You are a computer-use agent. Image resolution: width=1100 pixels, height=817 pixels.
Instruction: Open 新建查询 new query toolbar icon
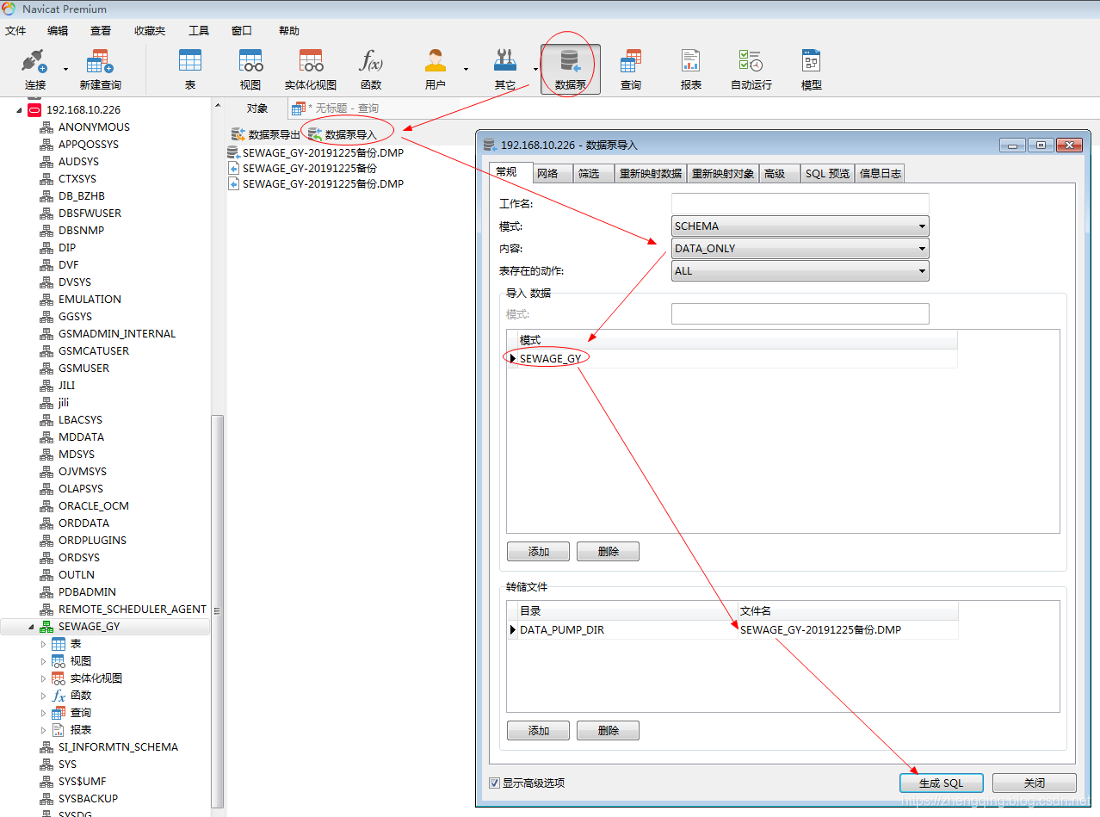pos(100,69)
